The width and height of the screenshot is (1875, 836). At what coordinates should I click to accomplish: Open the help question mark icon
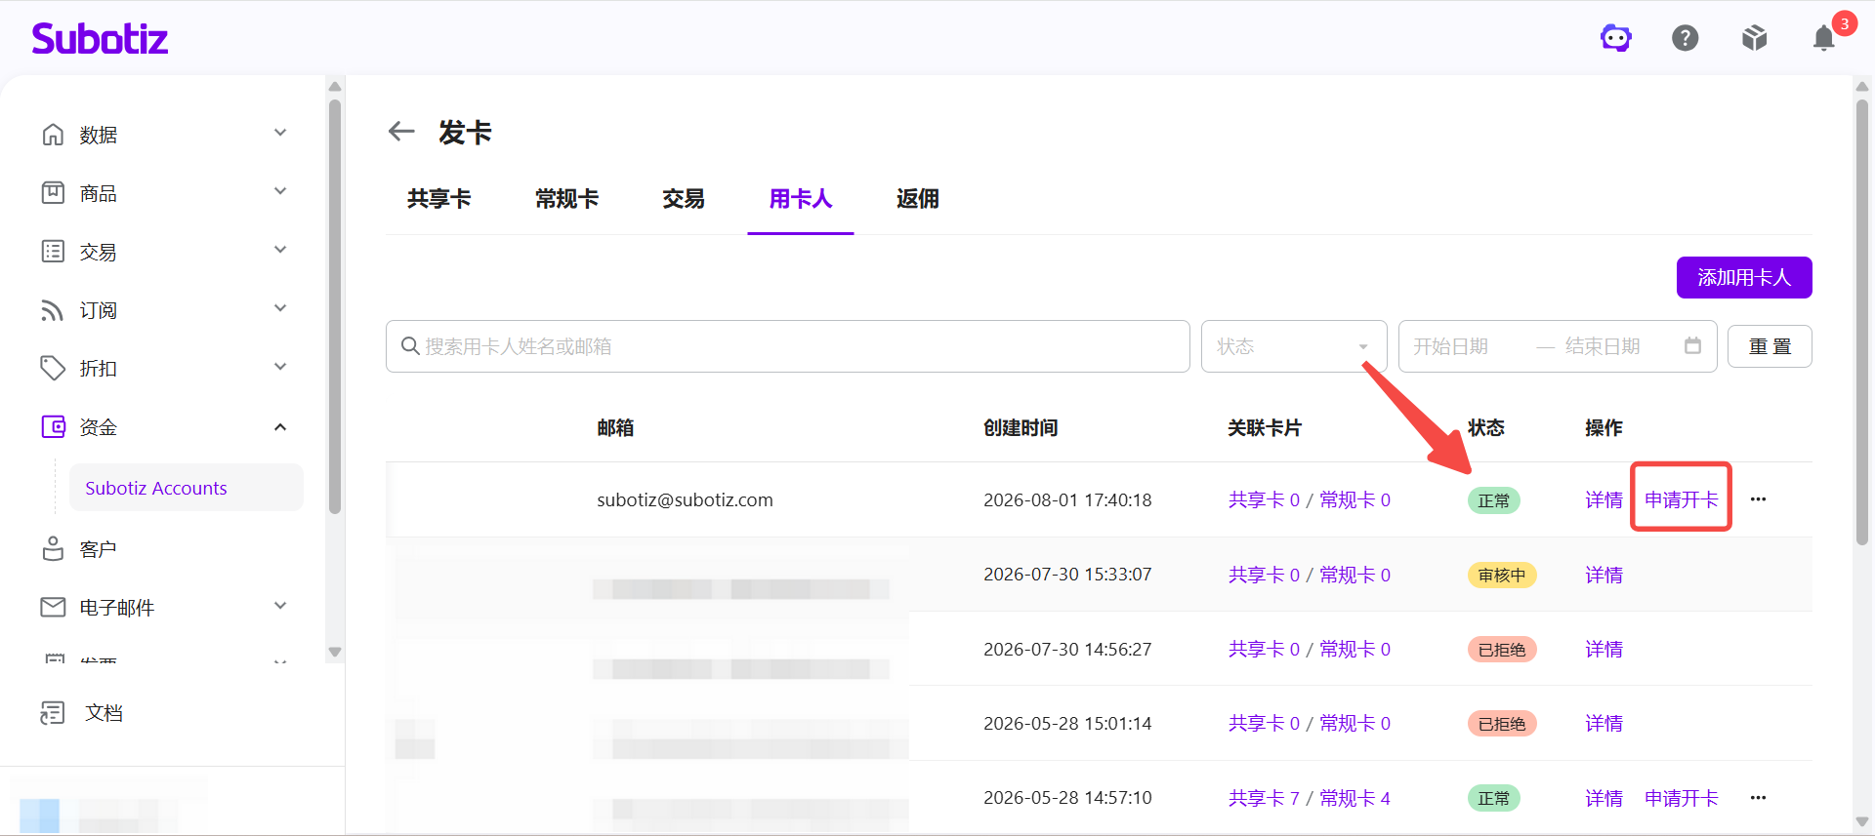tap(1686, 38)
